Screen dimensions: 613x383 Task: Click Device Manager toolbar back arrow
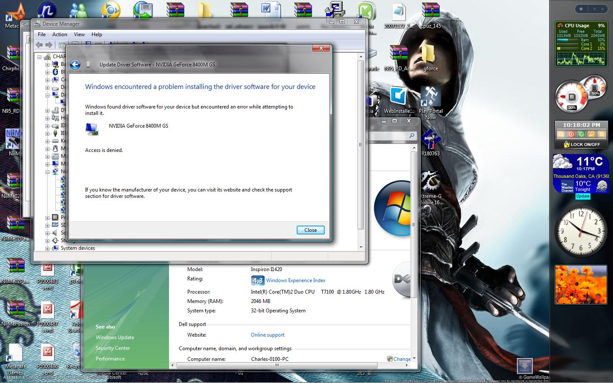coord(39,45)
